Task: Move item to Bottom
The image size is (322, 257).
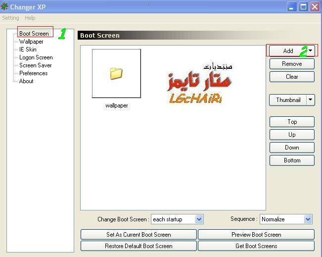Action: click(292, 160)
